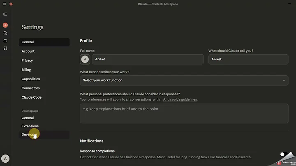
Task: Minimize the Claude window
Action: (289, 4)
